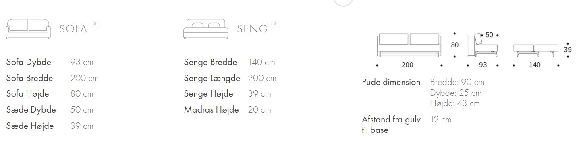
Task: Click the Senge Længde 200 cm value
Action: coord(262,78)
